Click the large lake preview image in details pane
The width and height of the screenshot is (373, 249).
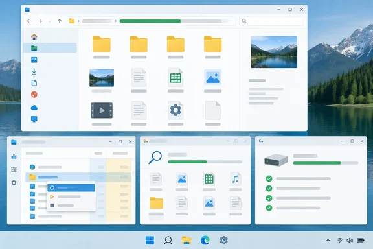274,52
